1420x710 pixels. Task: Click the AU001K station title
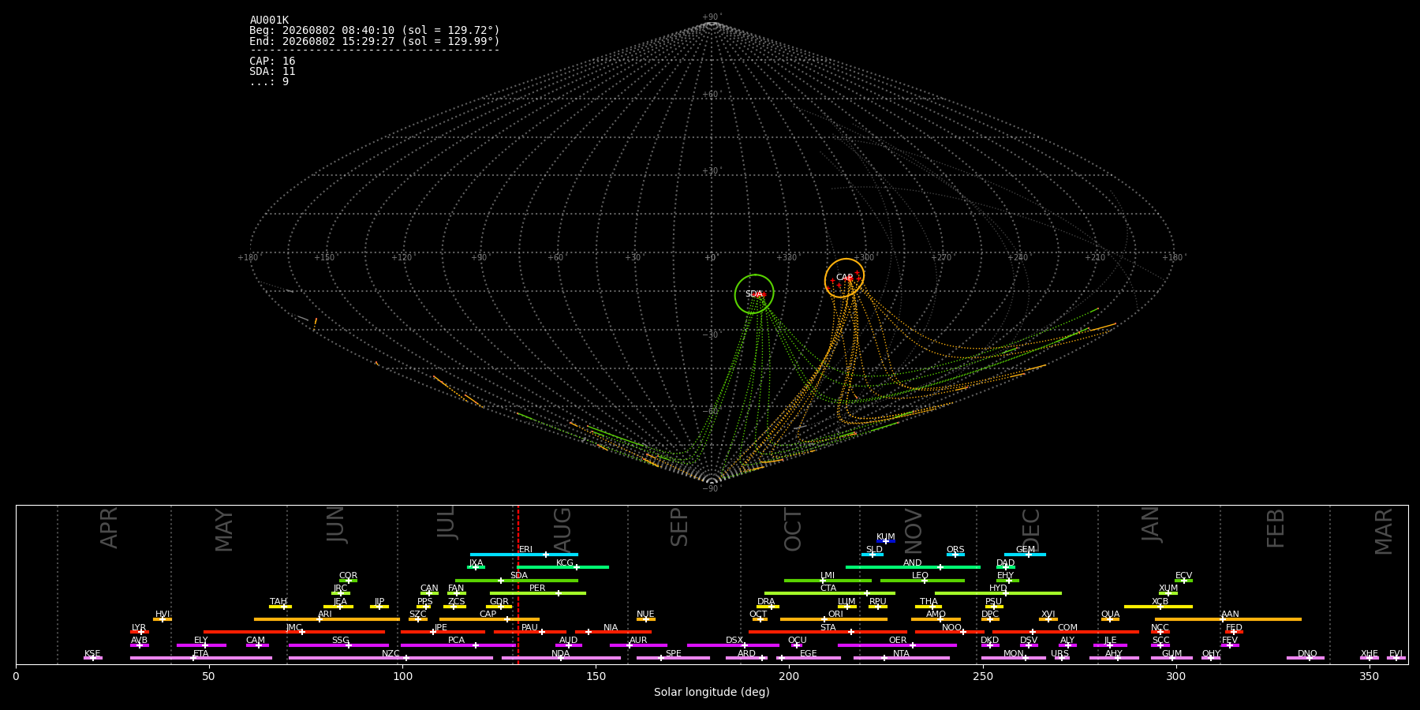(x=269, y=21)
